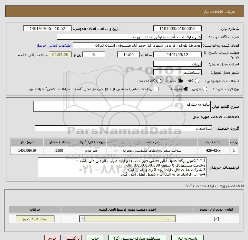This screenshot has height=240, width=248.
Task: Click the اعلام وضعیت مجوز header
Action: tap(127, 209)
